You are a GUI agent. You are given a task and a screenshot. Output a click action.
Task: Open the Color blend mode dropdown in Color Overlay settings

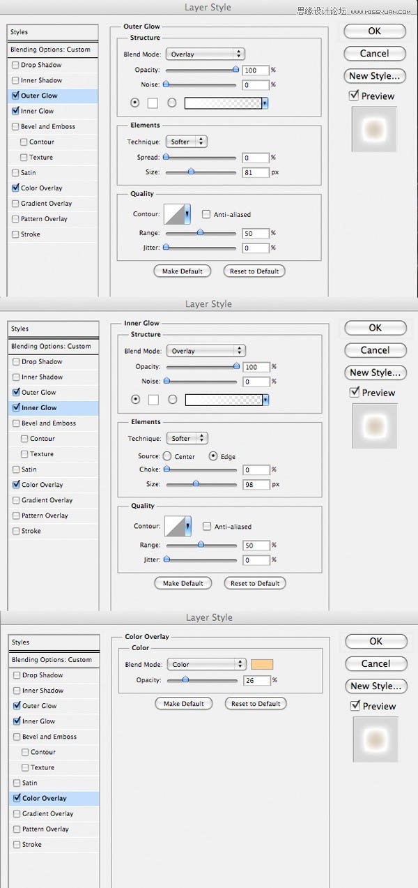tap(206, 664)
